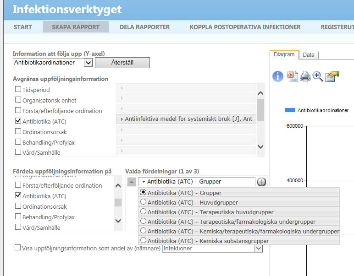The height and width of the screenshot is (276, 354).
Task: Check Vård/Samhälle in Avgränsa list
Action: coord(18,152)
